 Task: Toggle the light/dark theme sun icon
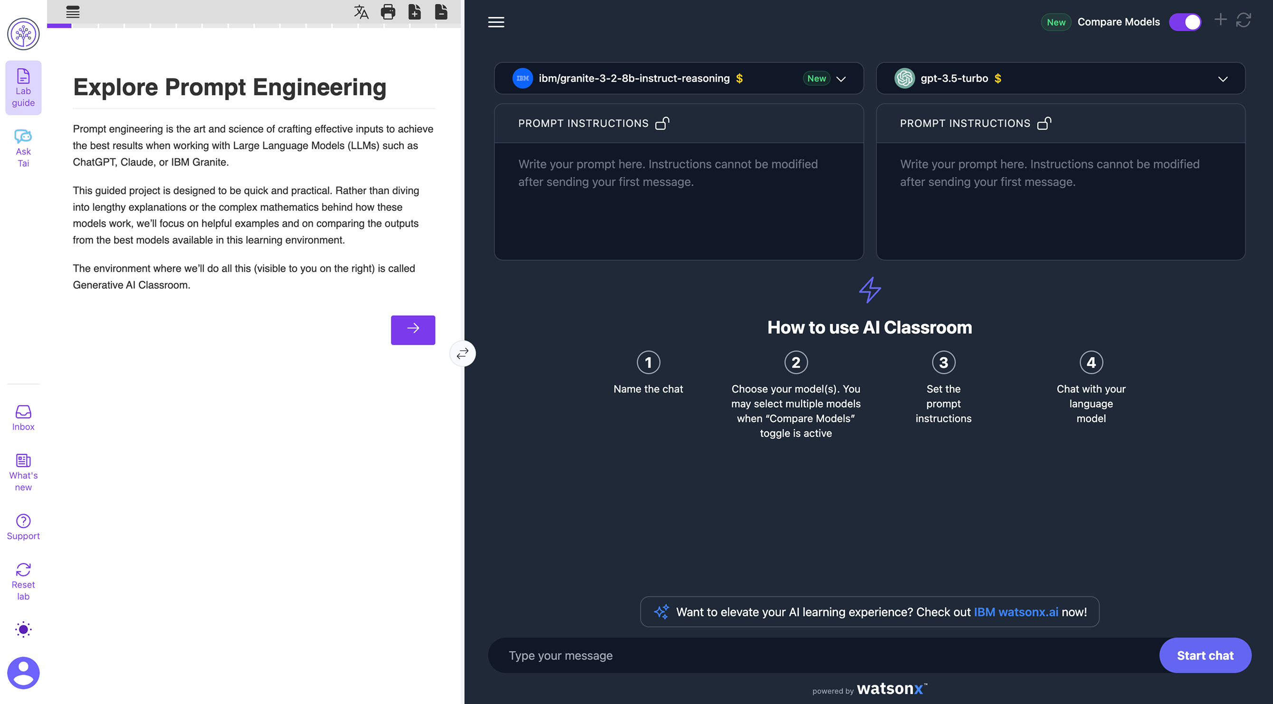[23, 629]
